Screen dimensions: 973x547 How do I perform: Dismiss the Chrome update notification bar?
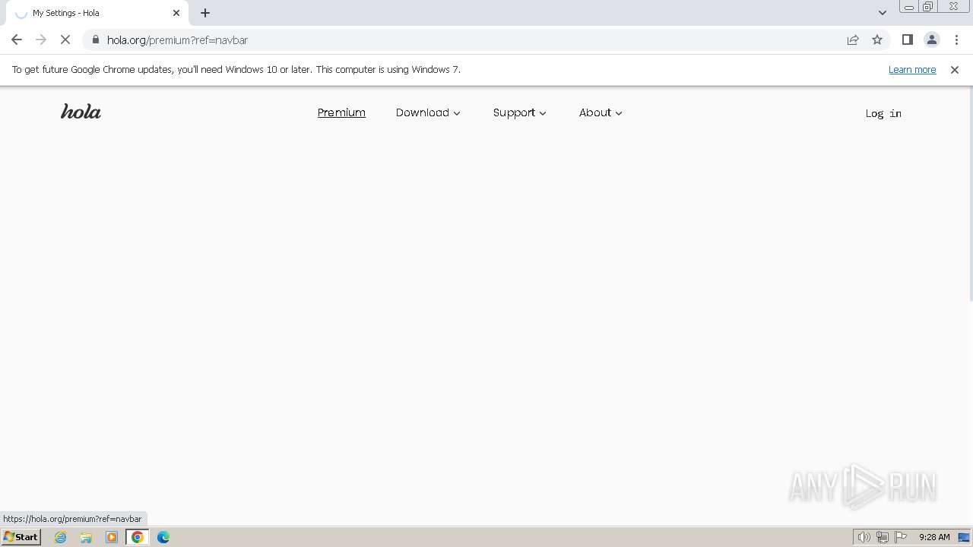click(954, 69)
